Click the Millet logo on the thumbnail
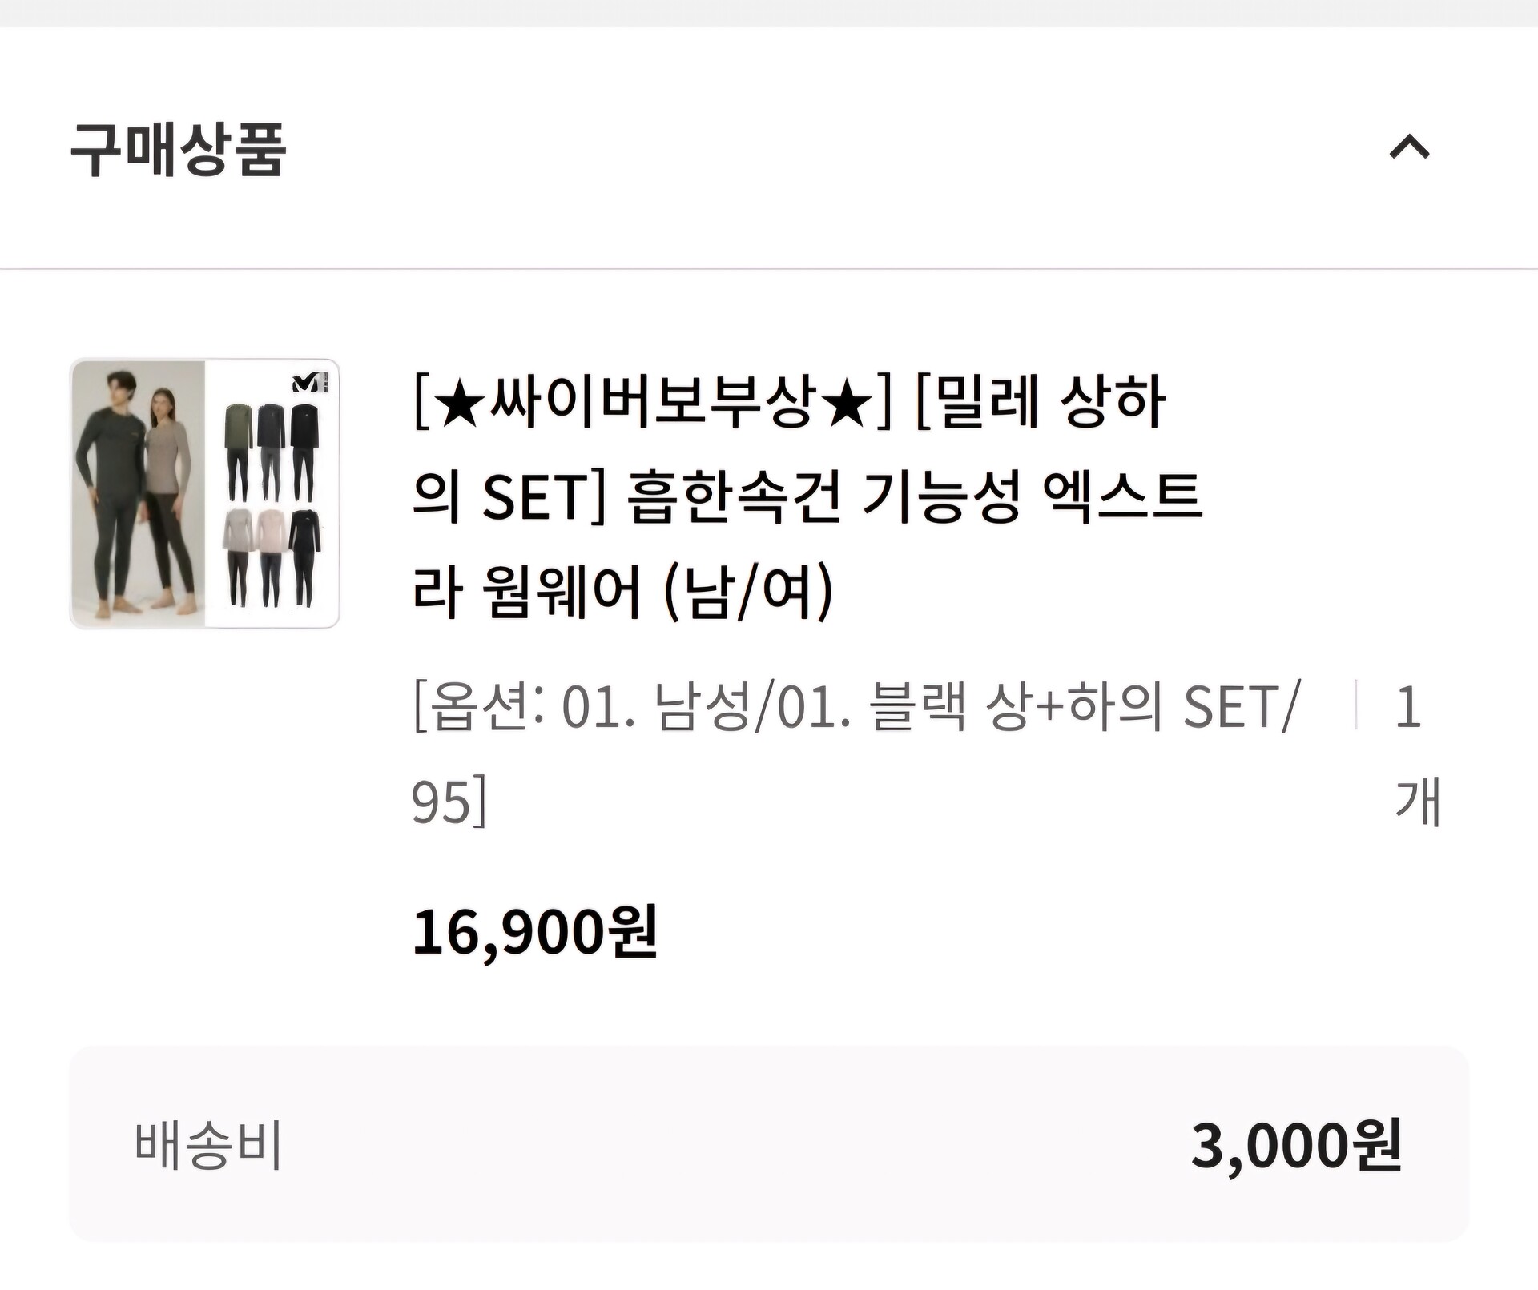The width and height of the screenshot is (1538, 1290). point(310,384)
